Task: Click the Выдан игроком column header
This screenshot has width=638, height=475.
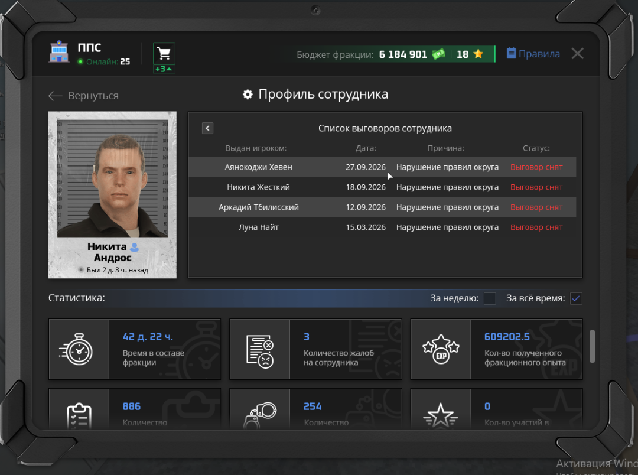Action: pyautogui.click(x=256, y=148)
